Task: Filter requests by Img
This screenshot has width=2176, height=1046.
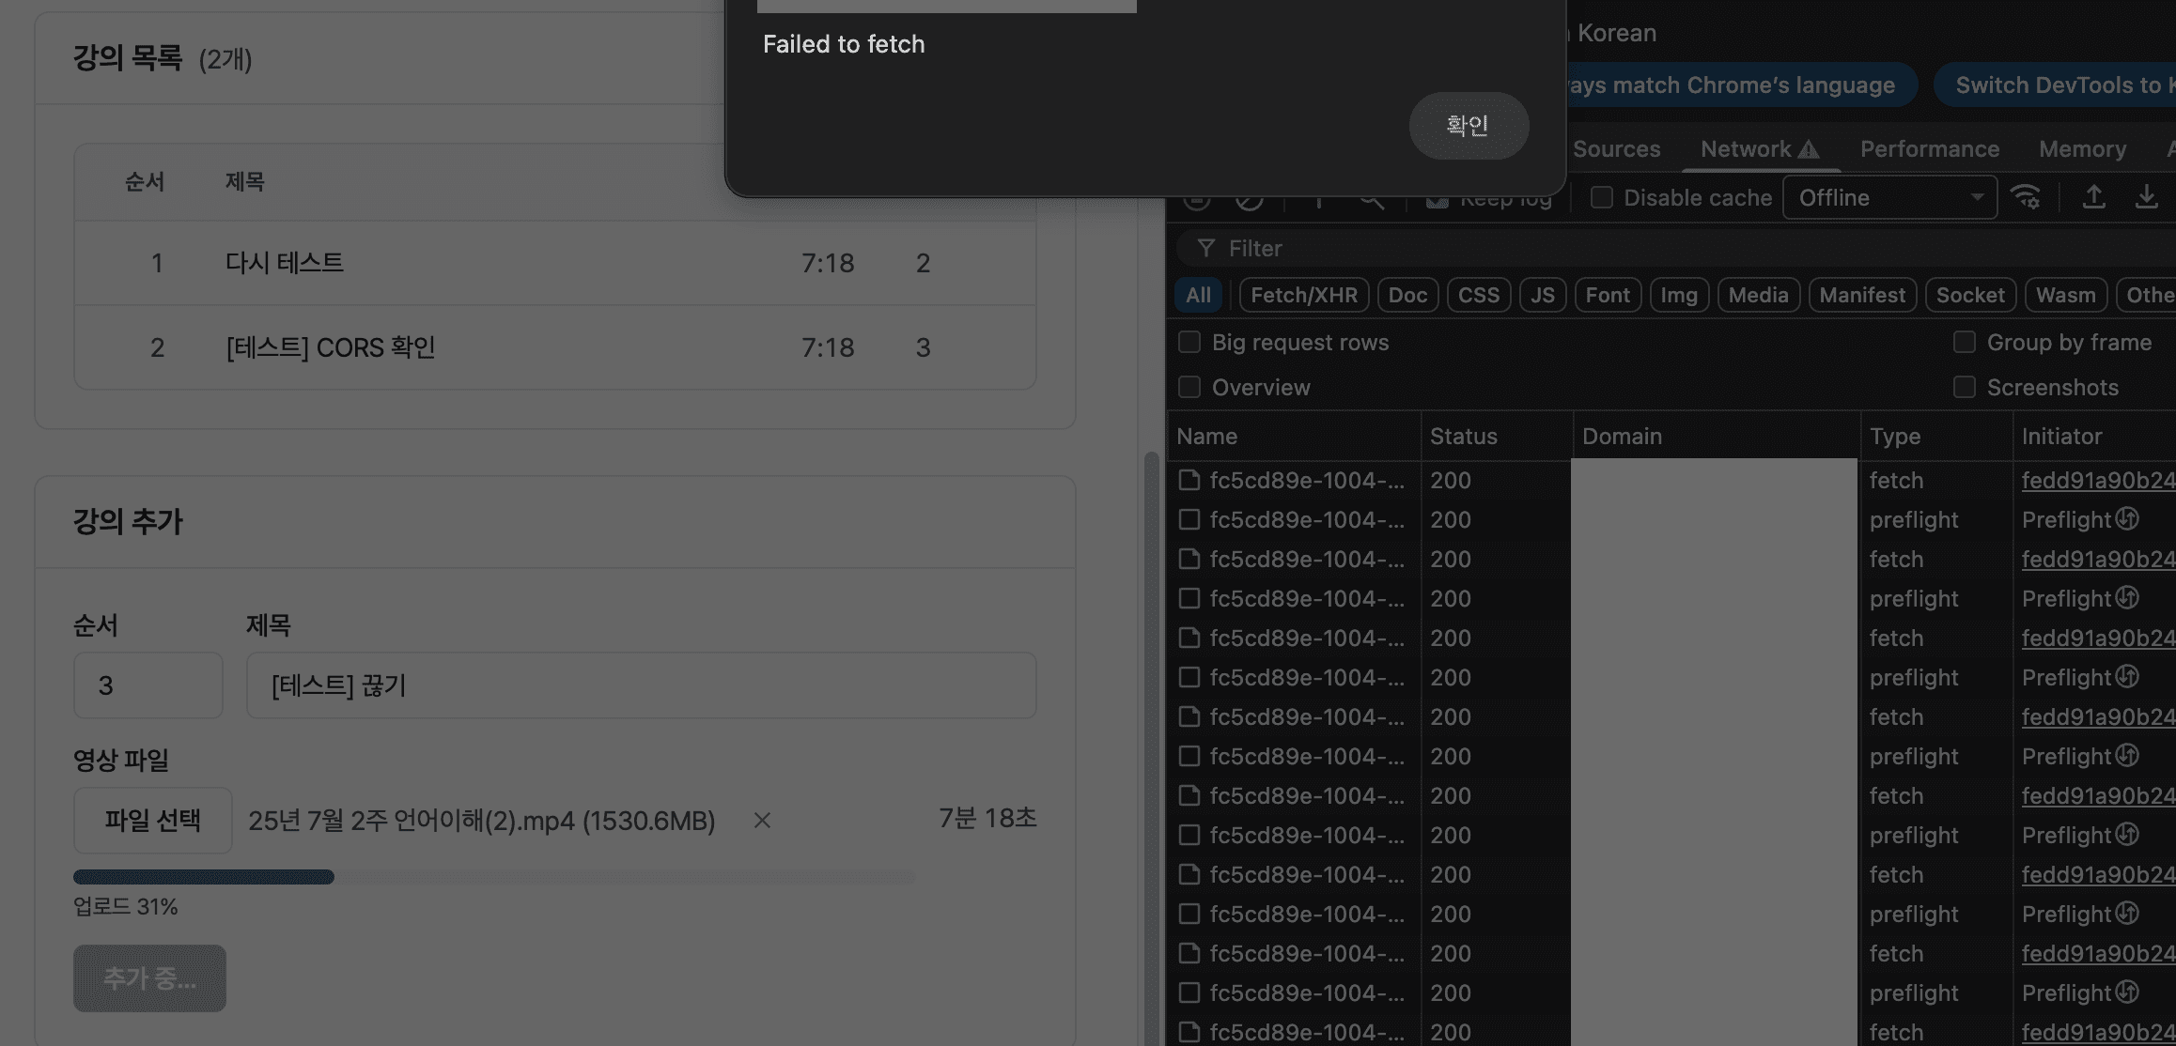Action: click(x=1679, y=295)
